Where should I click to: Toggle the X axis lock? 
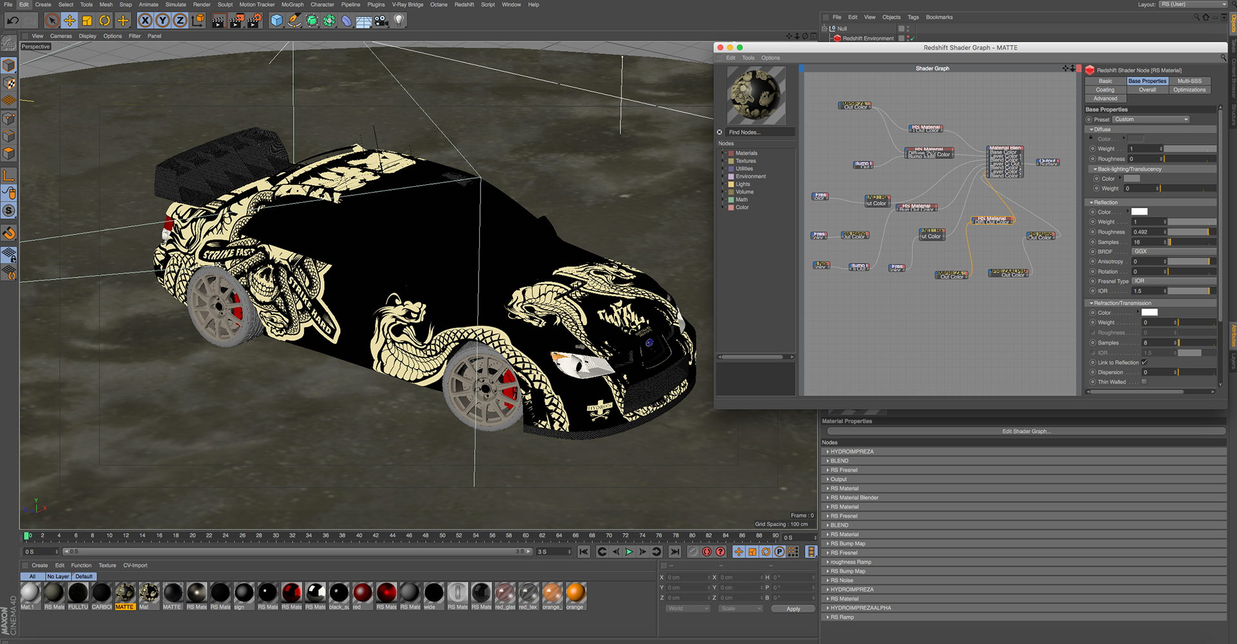tap(146, 21)
